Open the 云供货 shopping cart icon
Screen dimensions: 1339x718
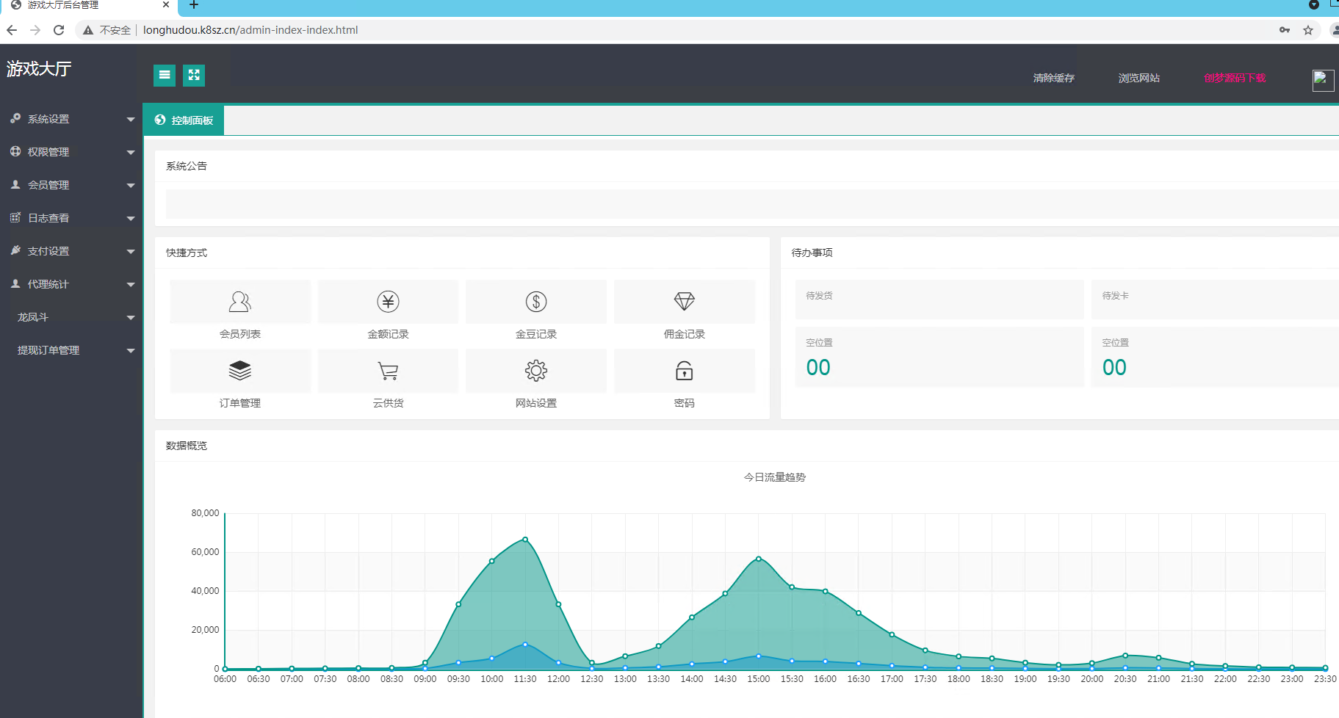point(388,371)
